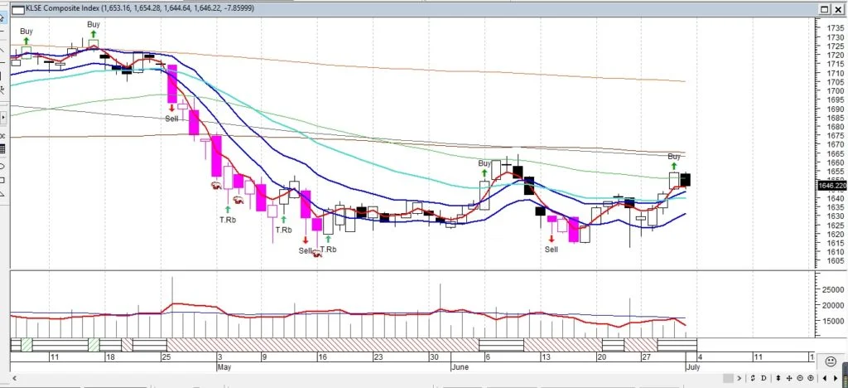
Task: Click the grid table icon on left toolbar
Action: click(x=2, y=148)
